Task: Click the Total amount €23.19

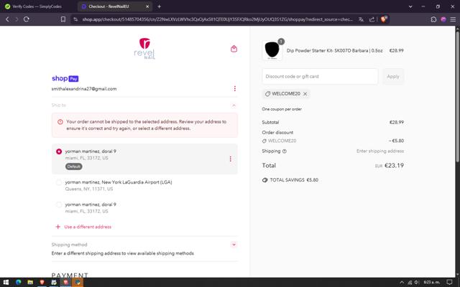Action: pyautogui.click(x=394, y=166)
